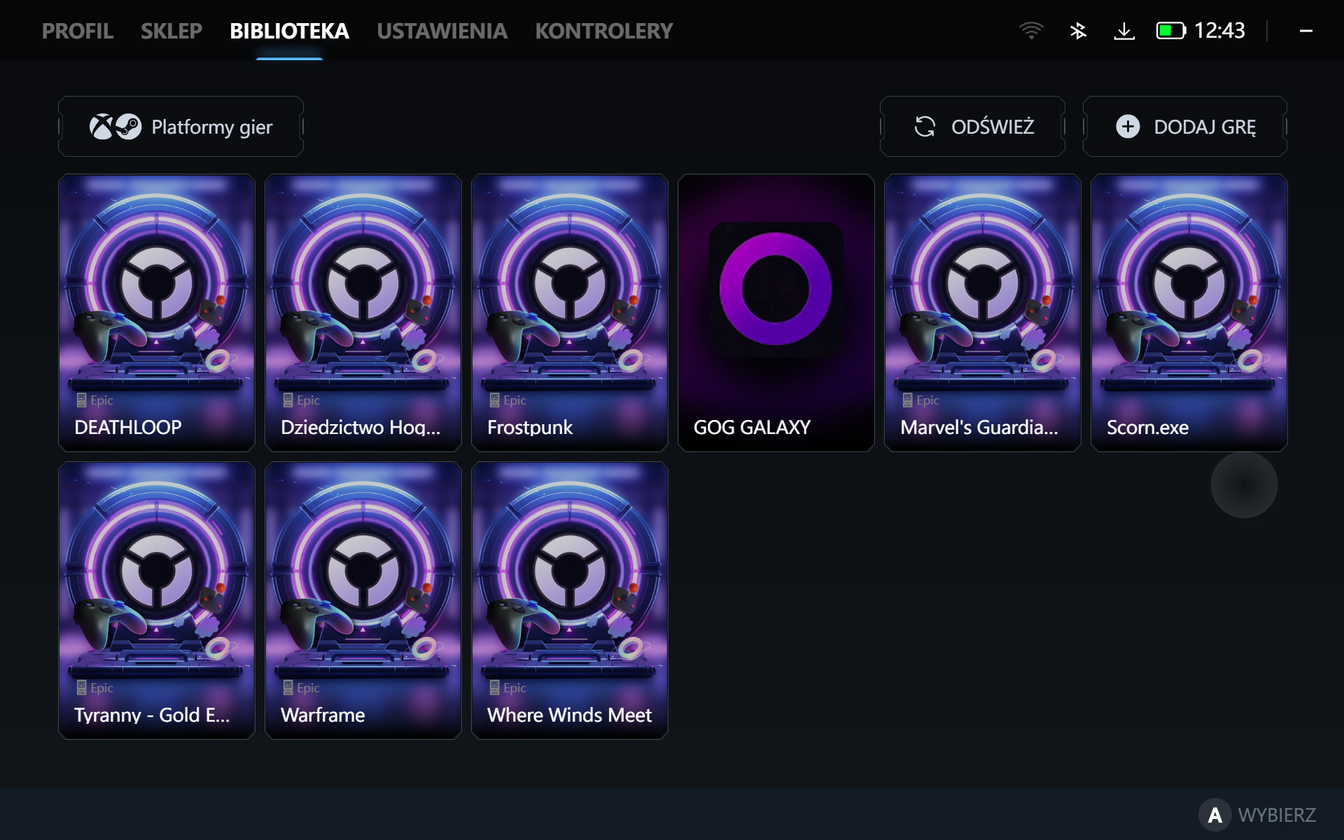
Task: Go to the USTAWIENIA tab
Action: [x=442, y=31]
